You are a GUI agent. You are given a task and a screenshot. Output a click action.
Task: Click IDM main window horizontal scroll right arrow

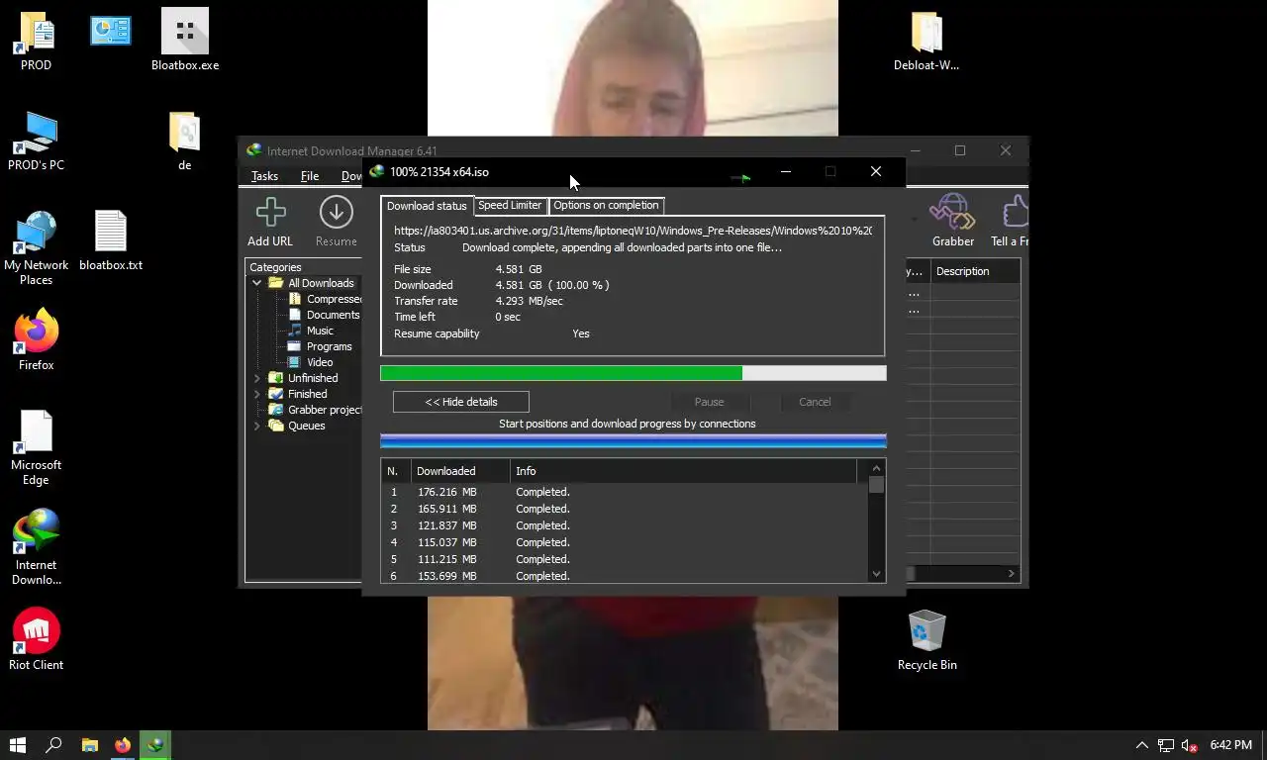[x=1011, y=573]
